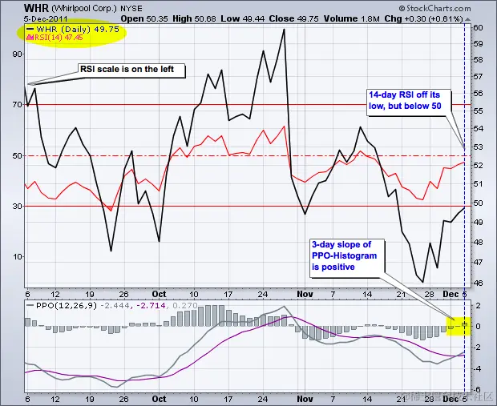Screen dimensions: 497x406
Task: Open the StockCharts.com copyright link
Action: coord(435,8)
